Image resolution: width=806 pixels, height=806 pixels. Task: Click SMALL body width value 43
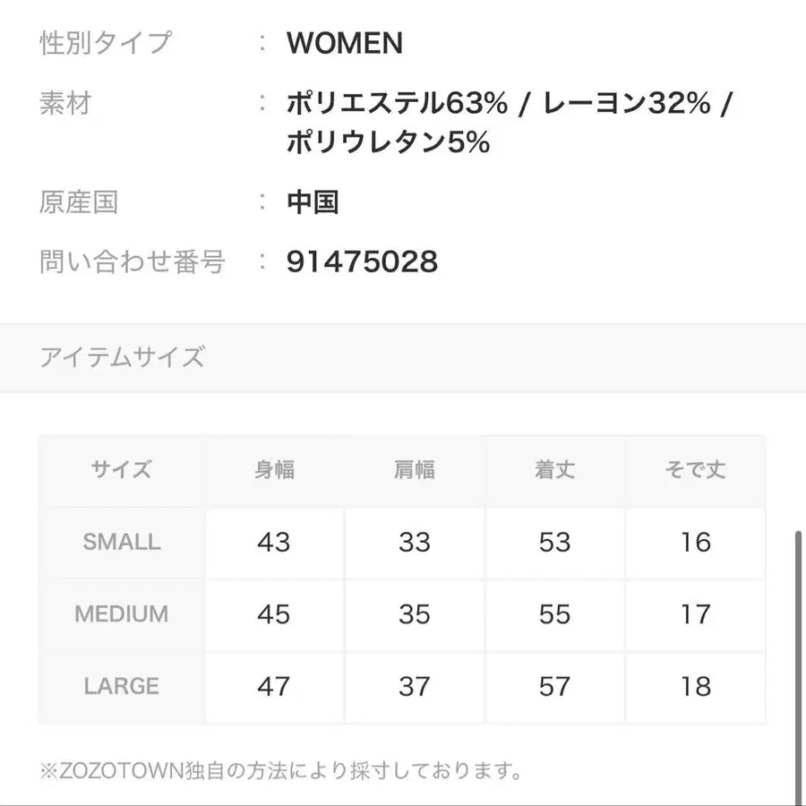274,542
